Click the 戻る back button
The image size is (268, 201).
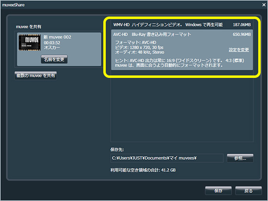[x=249, y=191]
